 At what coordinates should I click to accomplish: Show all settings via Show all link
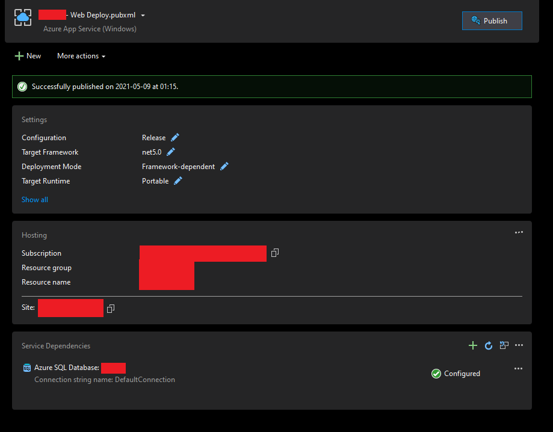[x=34, y=199]
